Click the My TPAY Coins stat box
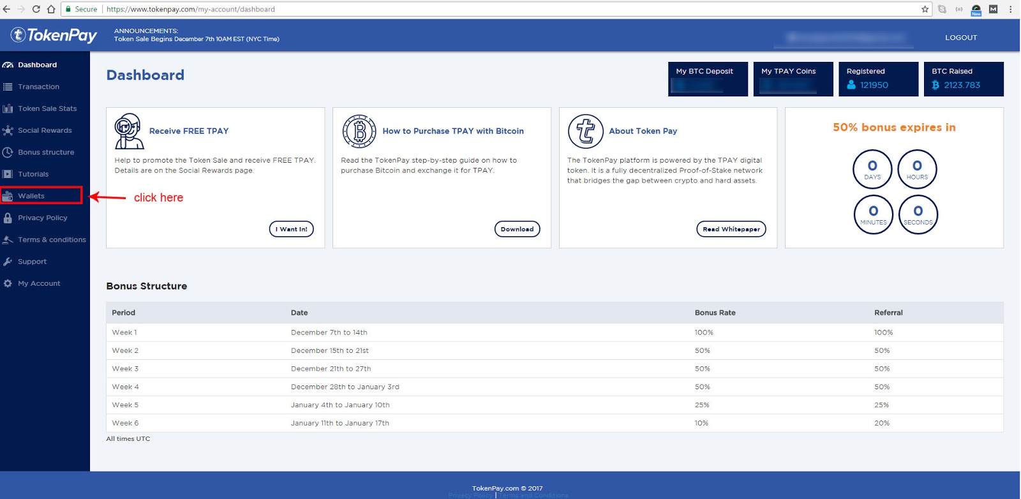 tap(793, 79)
